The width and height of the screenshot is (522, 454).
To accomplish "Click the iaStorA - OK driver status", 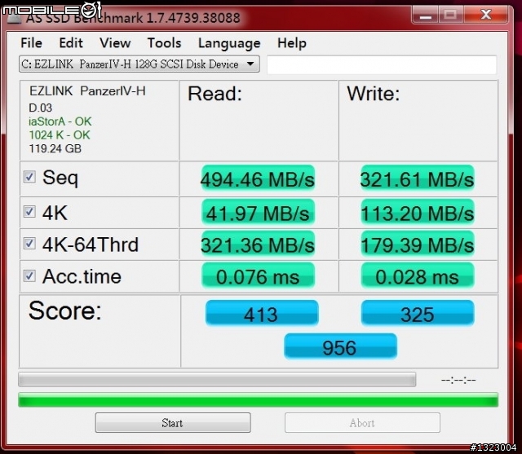I will click(x=60, y=121).
